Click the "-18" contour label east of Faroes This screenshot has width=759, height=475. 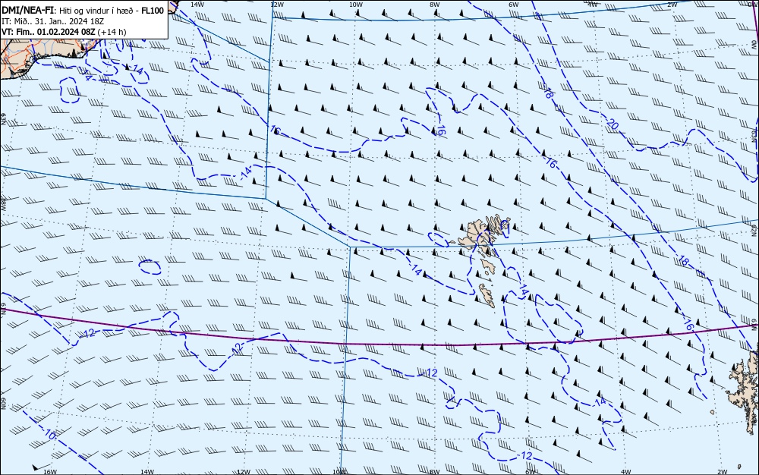682,260
